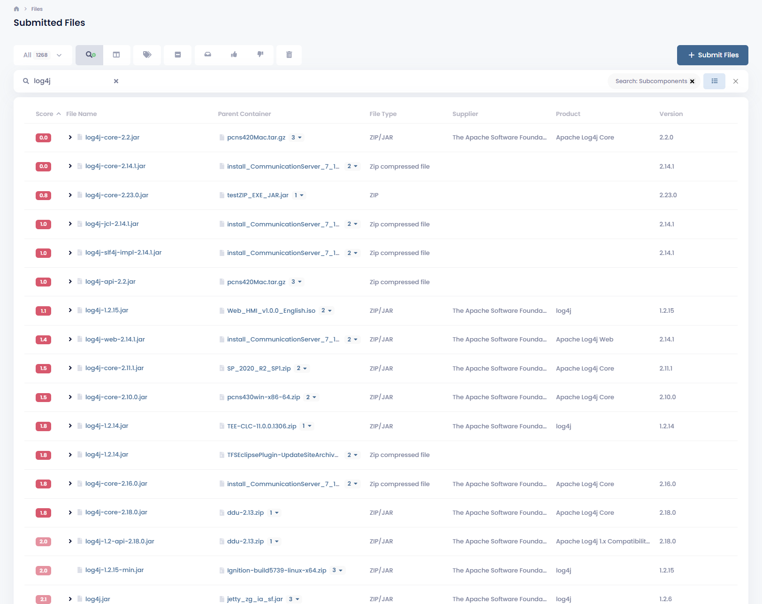Expand the log4j-api-2.2.jar row
This screenshot has height=604, width=762.
pos(70,282)
